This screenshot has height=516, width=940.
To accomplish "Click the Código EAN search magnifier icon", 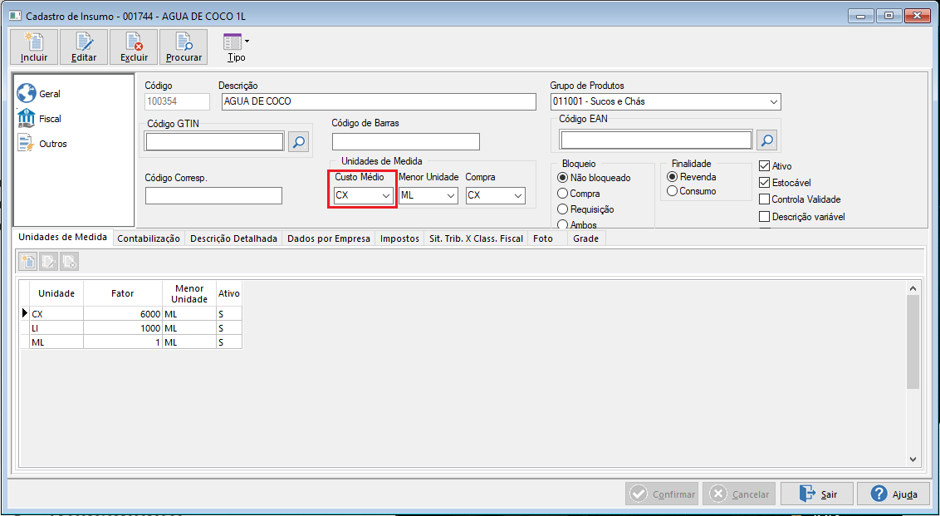I will point(766,140).
